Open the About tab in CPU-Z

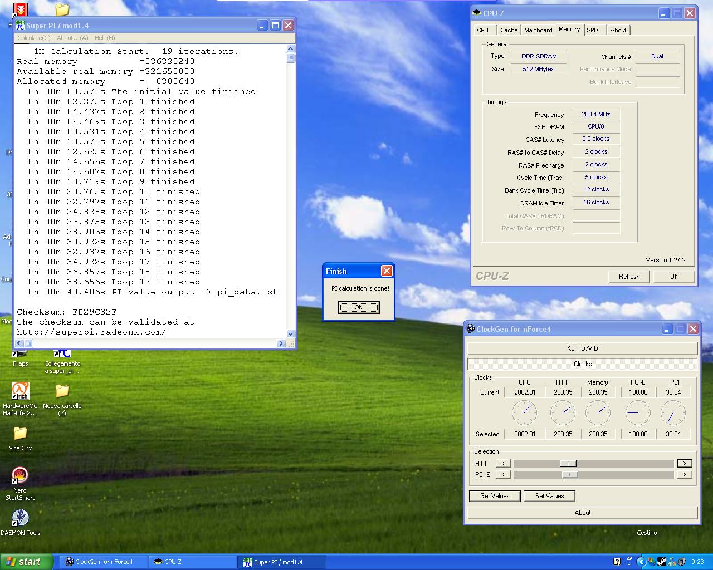(618, 30)
